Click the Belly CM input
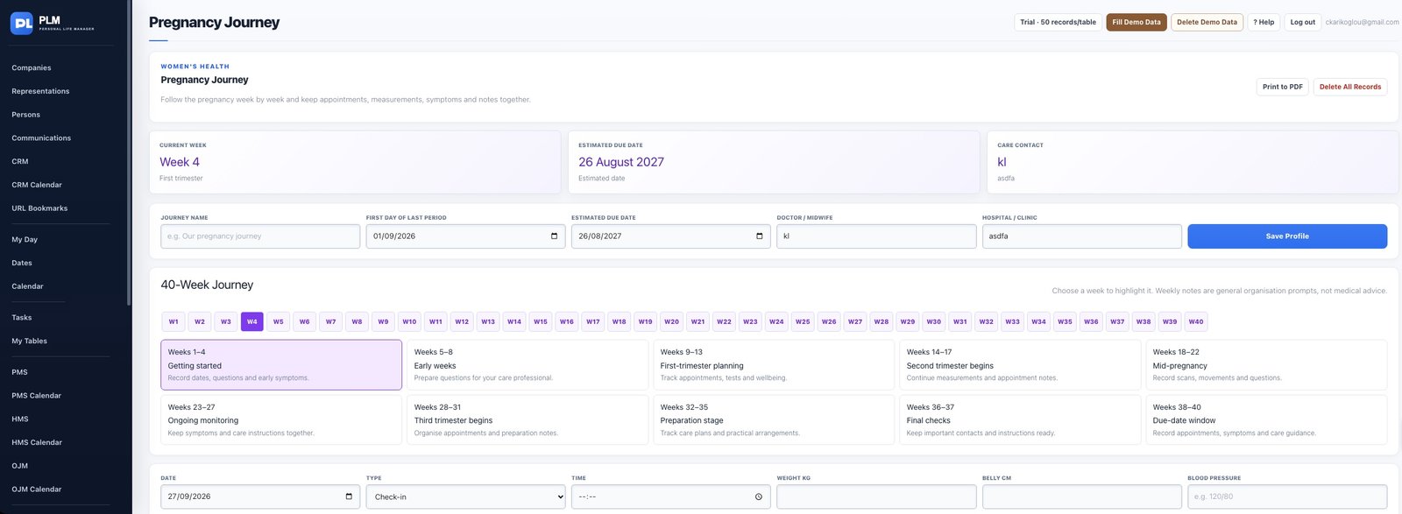The width and height of the screenshot is (1402, 514). coord(1082,496)
